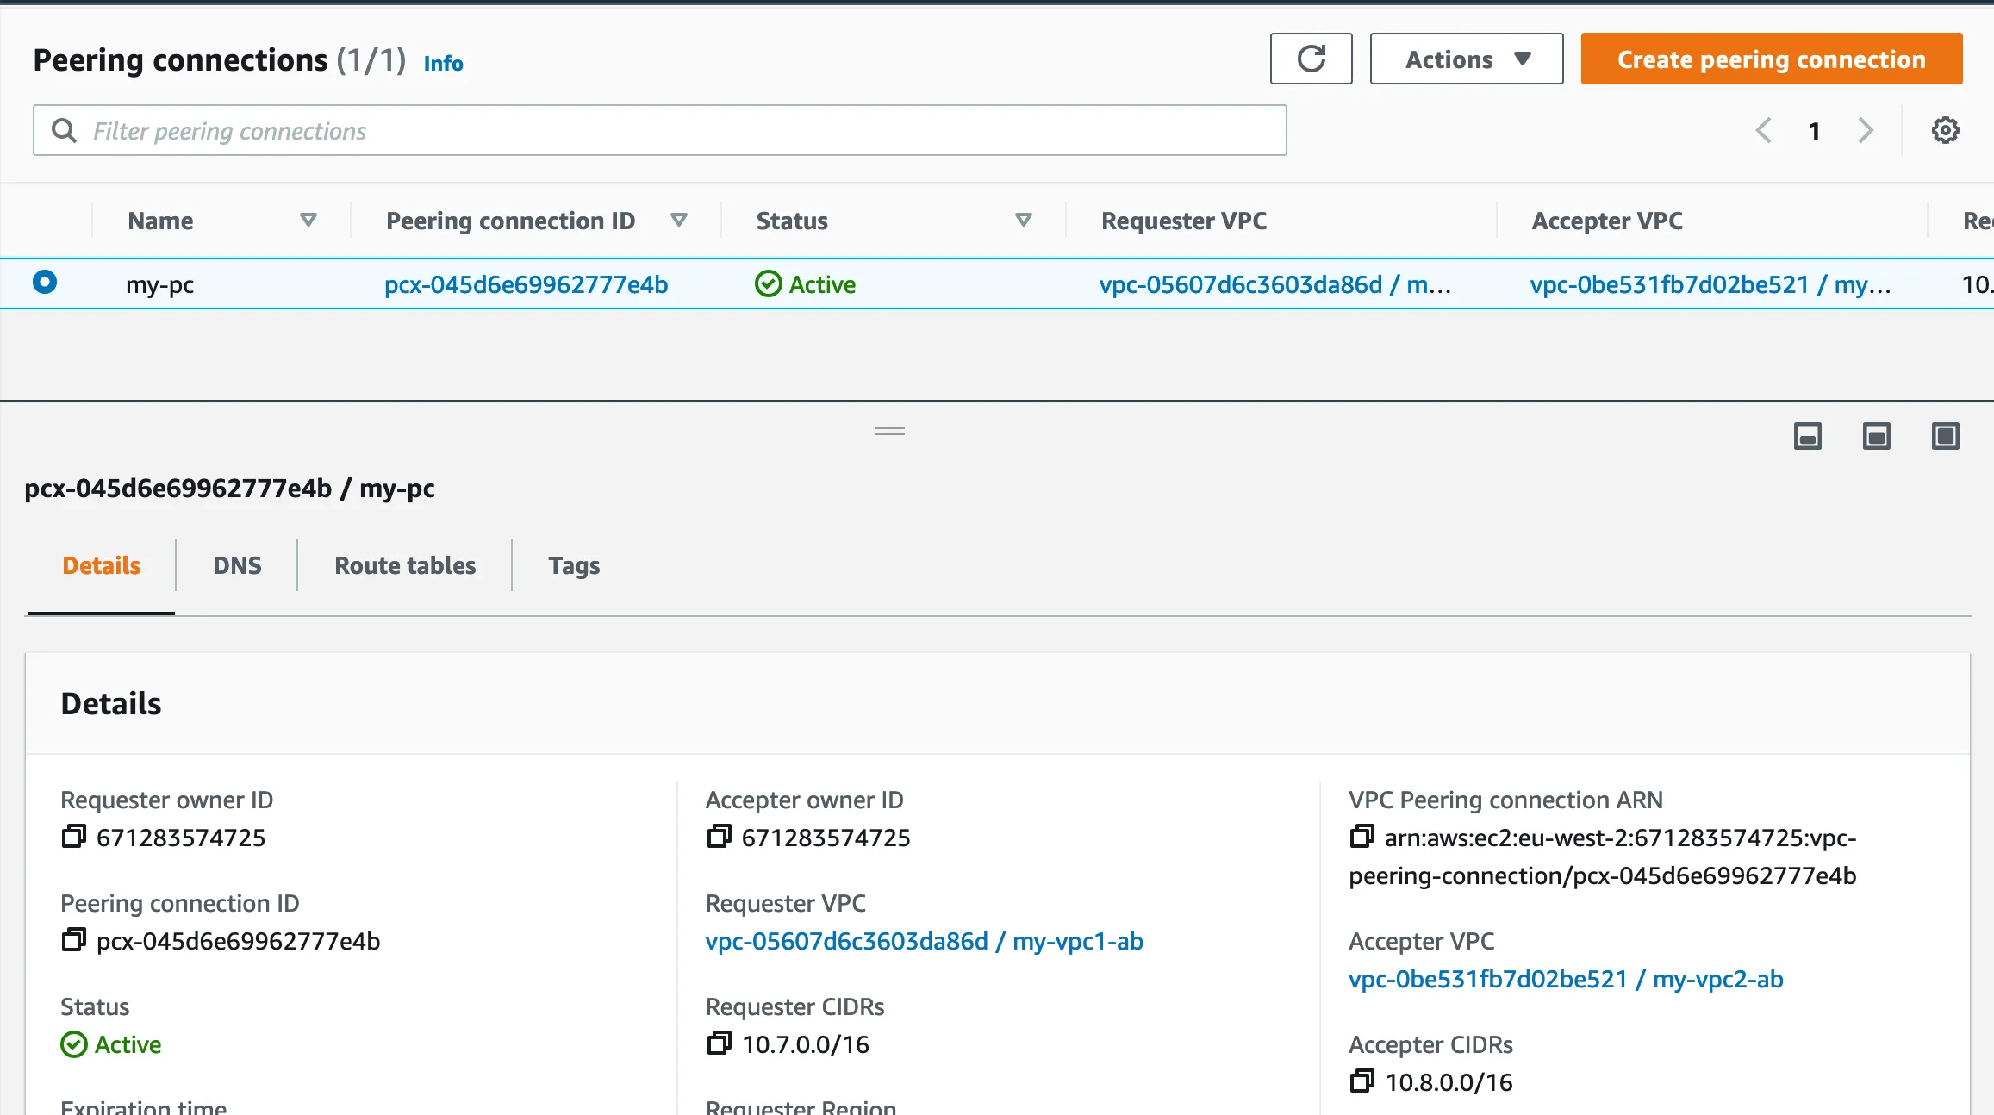Switch to the DNS tab
This screenshot has height=1115, width=1994.
tap(237, 565)
